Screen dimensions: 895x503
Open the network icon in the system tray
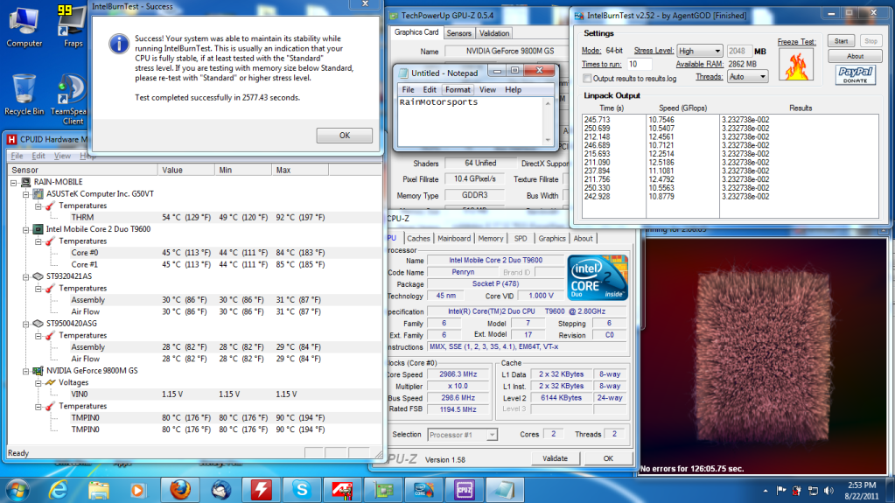813,491
